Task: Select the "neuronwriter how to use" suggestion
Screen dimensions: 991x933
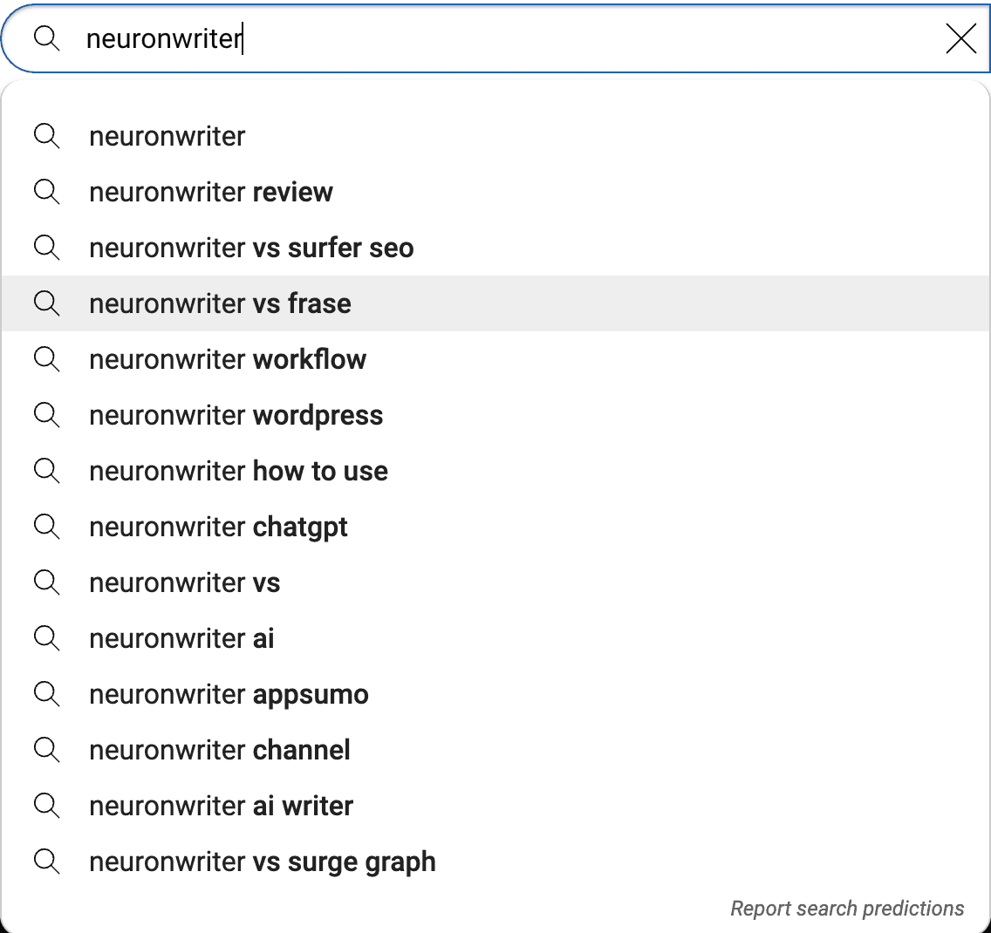Action: pyautogui.click(x=238, y=471)
